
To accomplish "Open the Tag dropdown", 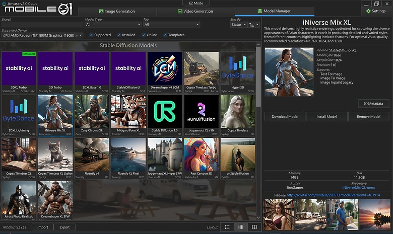I will [171, 25].
